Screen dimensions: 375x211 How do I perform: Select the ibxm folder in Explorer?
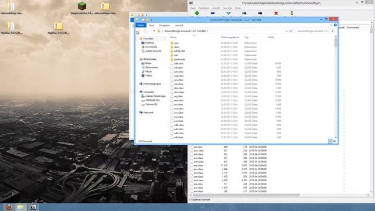coord(177,47)
